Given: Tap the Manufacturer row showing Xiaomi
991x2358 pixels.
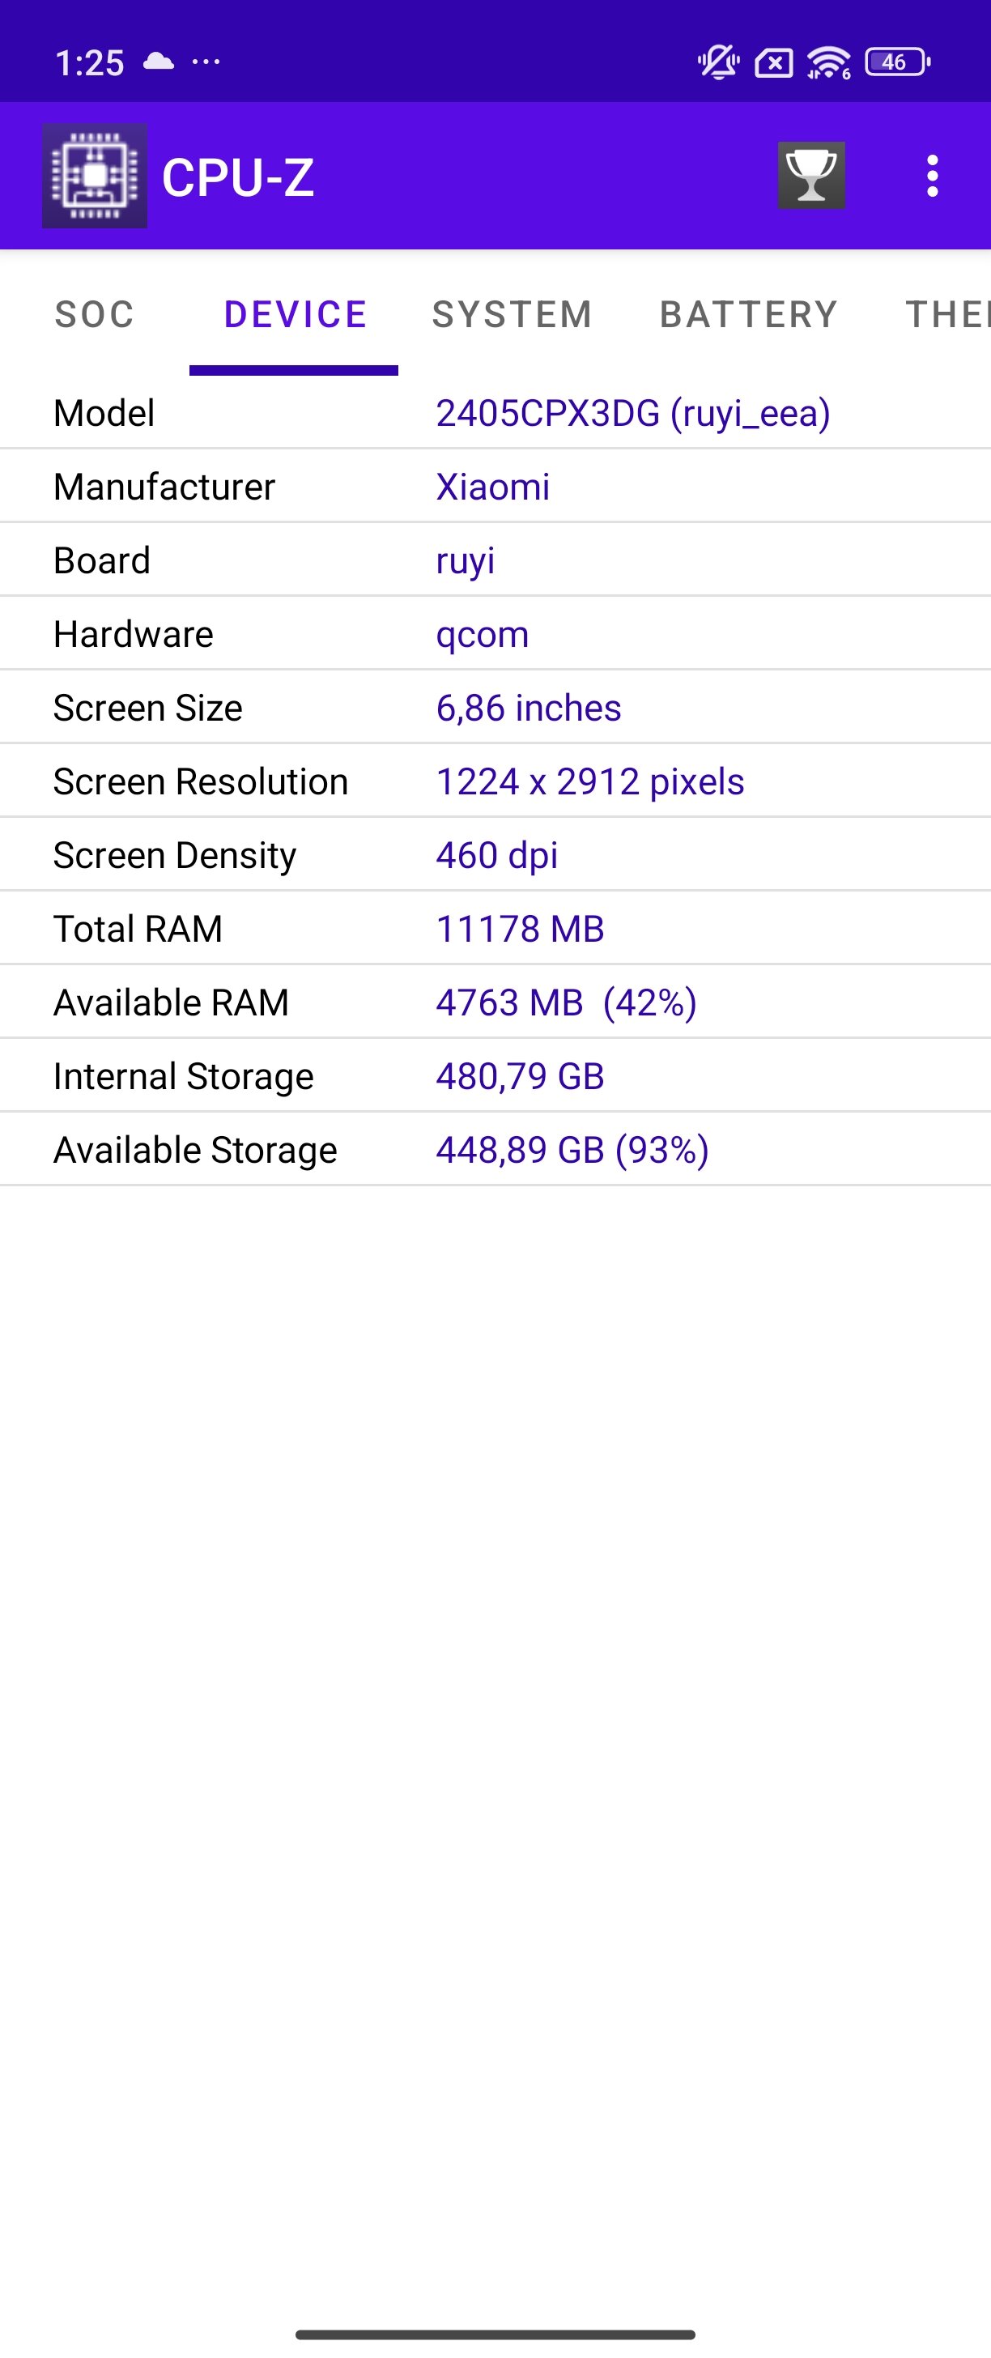Looking at the screenshot, I should click(x=495, y=486).
